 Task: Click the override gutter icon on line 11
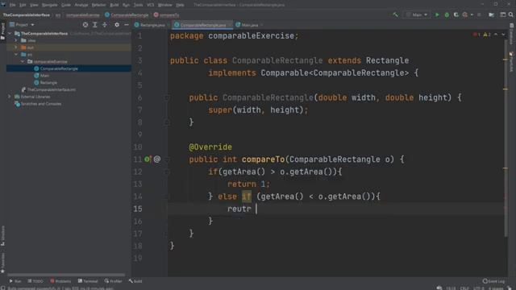click(x=148, y=159)
